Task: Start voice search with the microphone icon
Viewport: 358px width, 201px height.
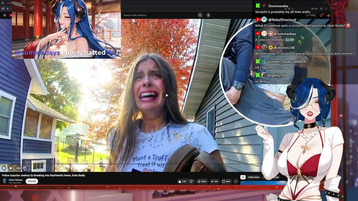Action: (208, 15)
